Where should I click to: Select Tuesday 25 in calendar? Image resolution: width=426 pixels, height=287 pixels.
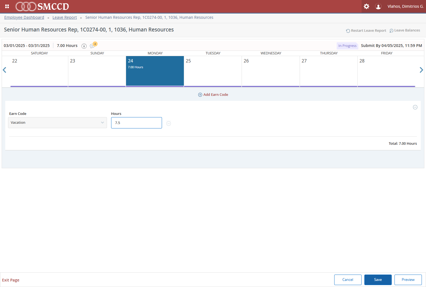coord(213,71)
